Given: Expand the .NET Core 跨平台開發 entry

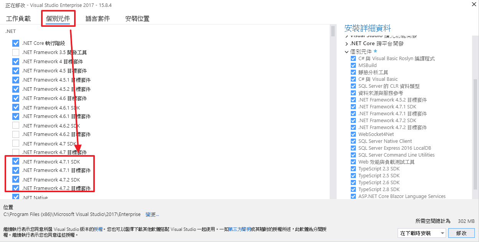Looking at the screenshot, I should pos(347,43).
